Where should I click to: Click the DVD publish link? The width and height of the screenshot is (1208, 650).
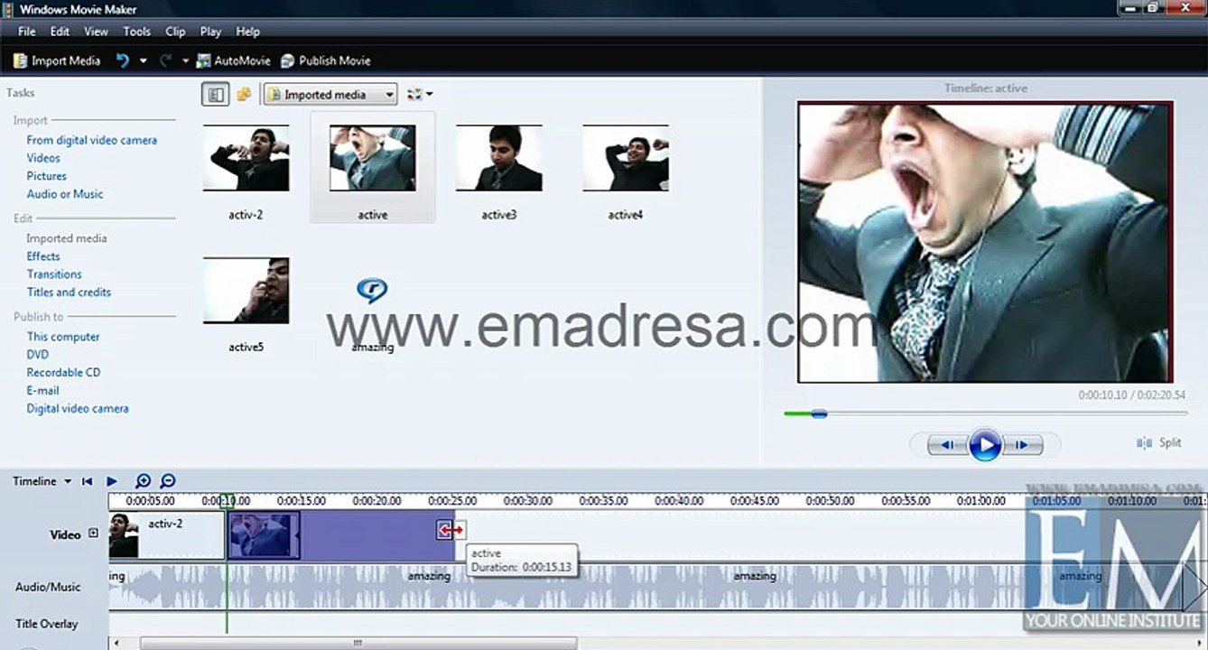37,355
